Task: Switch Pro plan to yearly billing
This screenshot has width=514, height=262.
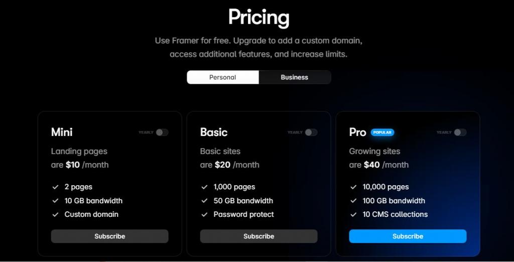Action: (x=460, y=133)
